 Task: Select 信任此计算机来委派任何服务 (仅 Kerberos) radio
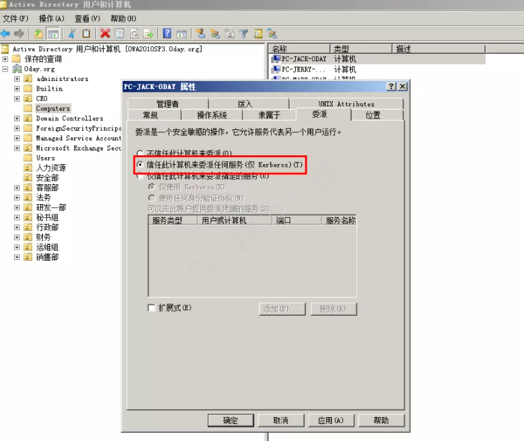tap(140, 165)
